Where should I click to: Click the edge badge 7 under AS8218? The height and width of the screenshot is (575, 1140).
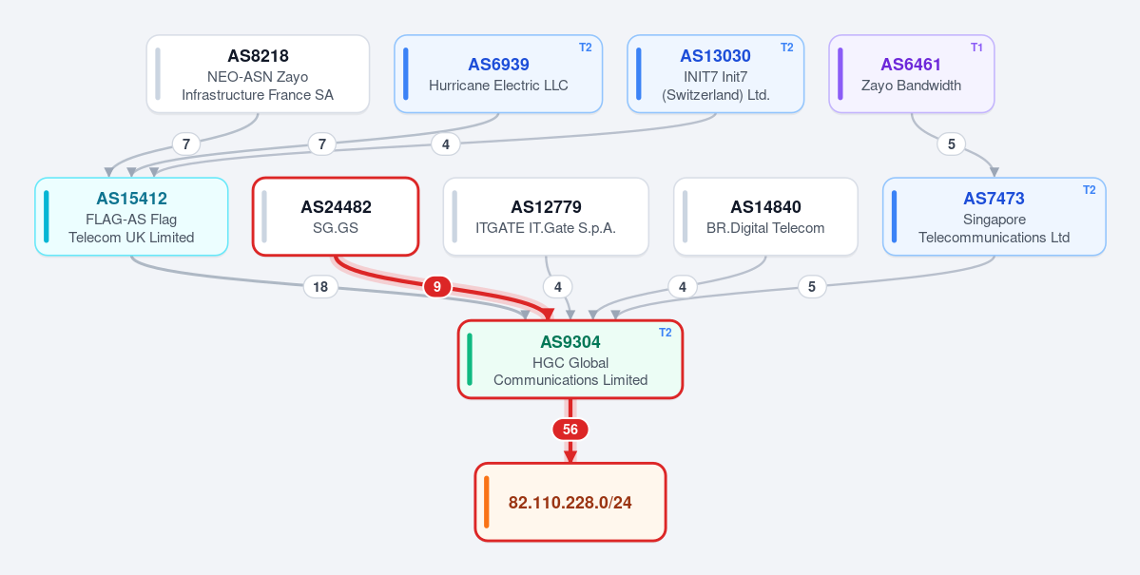point(186,144)
